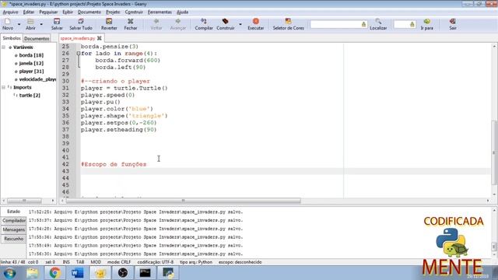Show the Rascunho scribble tab
Image resolution: width=498 pixels, height=280 pixels.
(14, 239)
